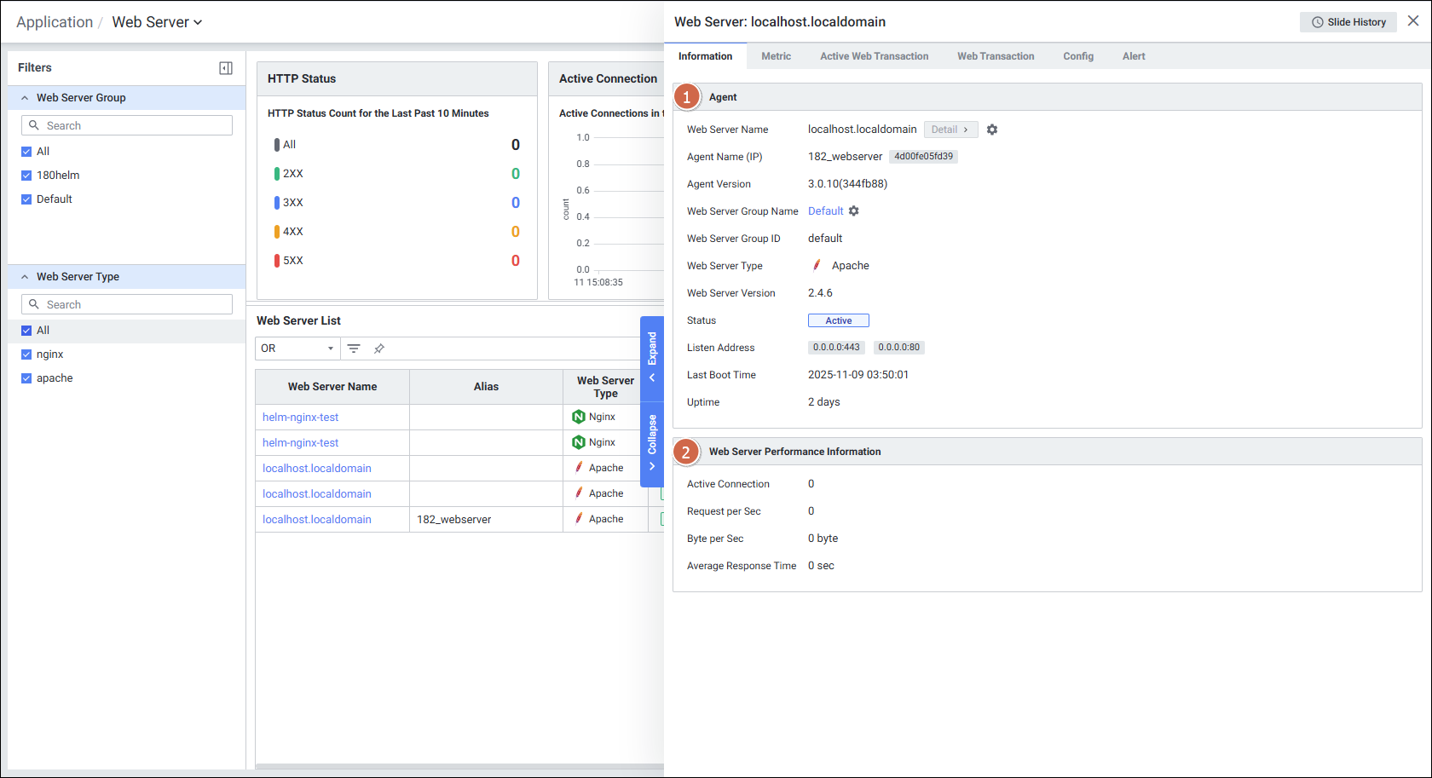
Task: Click the Collapse side panel handle
Action: (x=652, y=443)
